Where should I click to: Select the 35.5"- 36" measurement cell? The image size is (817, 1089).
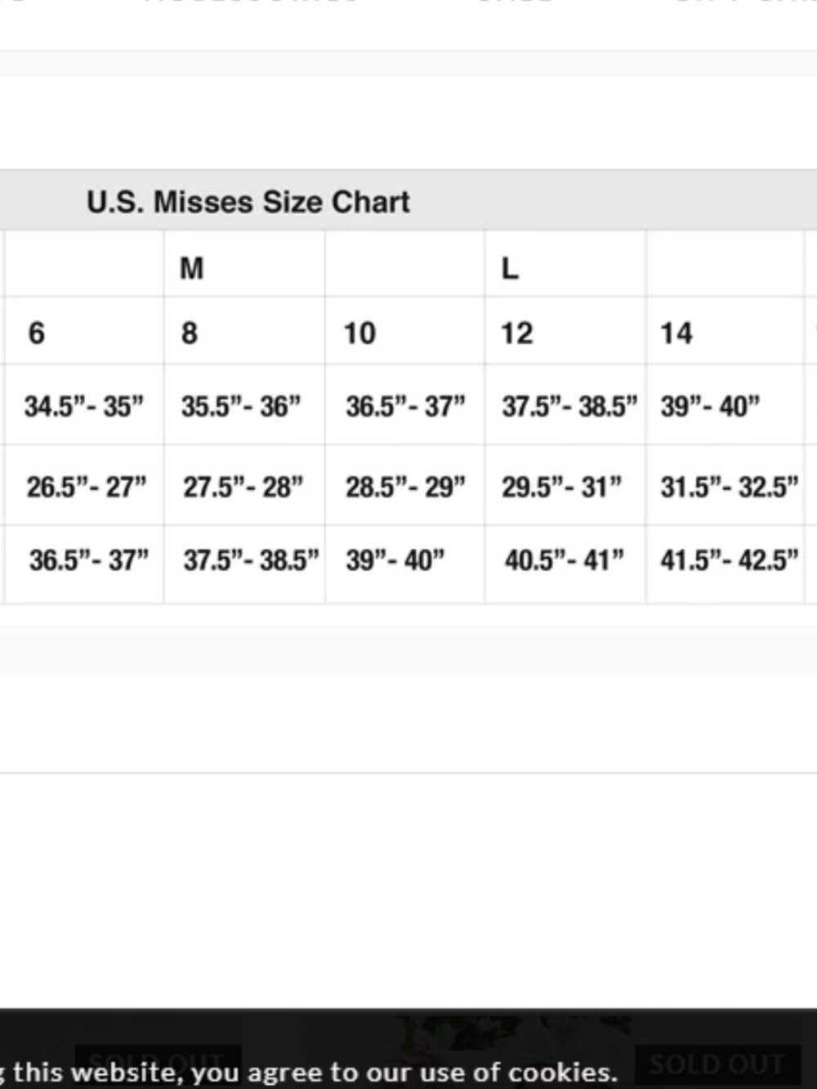pos(244,405)
